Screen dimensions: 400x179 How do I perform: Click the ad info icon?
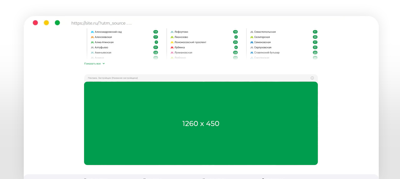pos(312,78)
